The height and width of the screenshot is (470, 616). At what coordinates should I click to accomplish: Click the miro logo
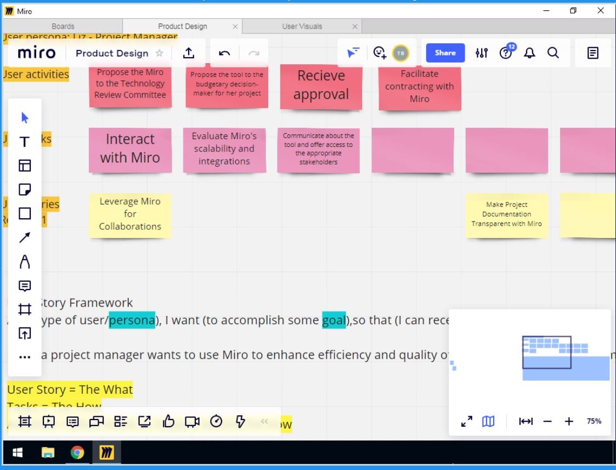pos(37,53)
